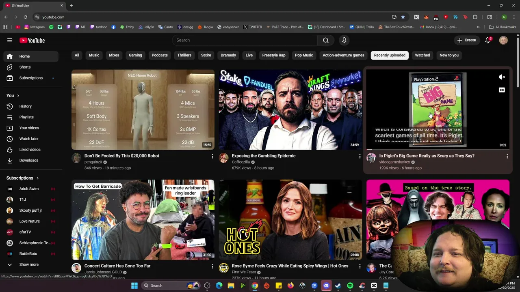Open the penguinz0 channel link
Screen dimensions: 520x292
(93, 162)
